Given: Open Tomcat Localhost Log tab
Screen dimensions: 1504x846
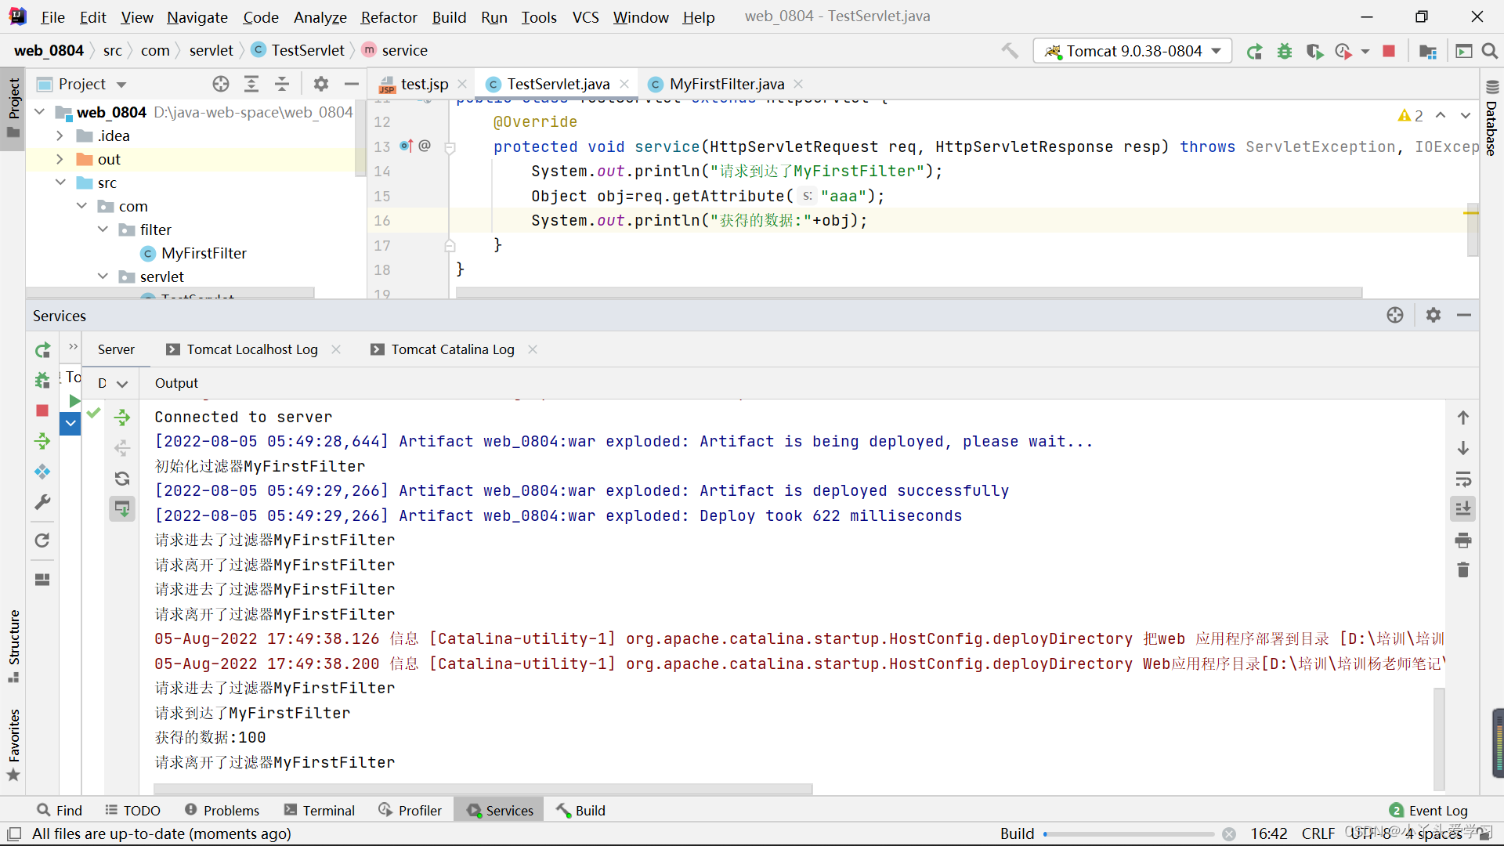Looking at the screenshot, I should point(251,349).
